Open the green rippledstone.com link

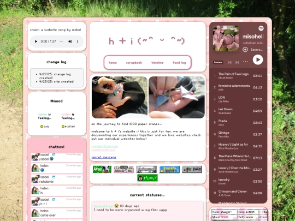pyautogui.click(x=104, y=146)
